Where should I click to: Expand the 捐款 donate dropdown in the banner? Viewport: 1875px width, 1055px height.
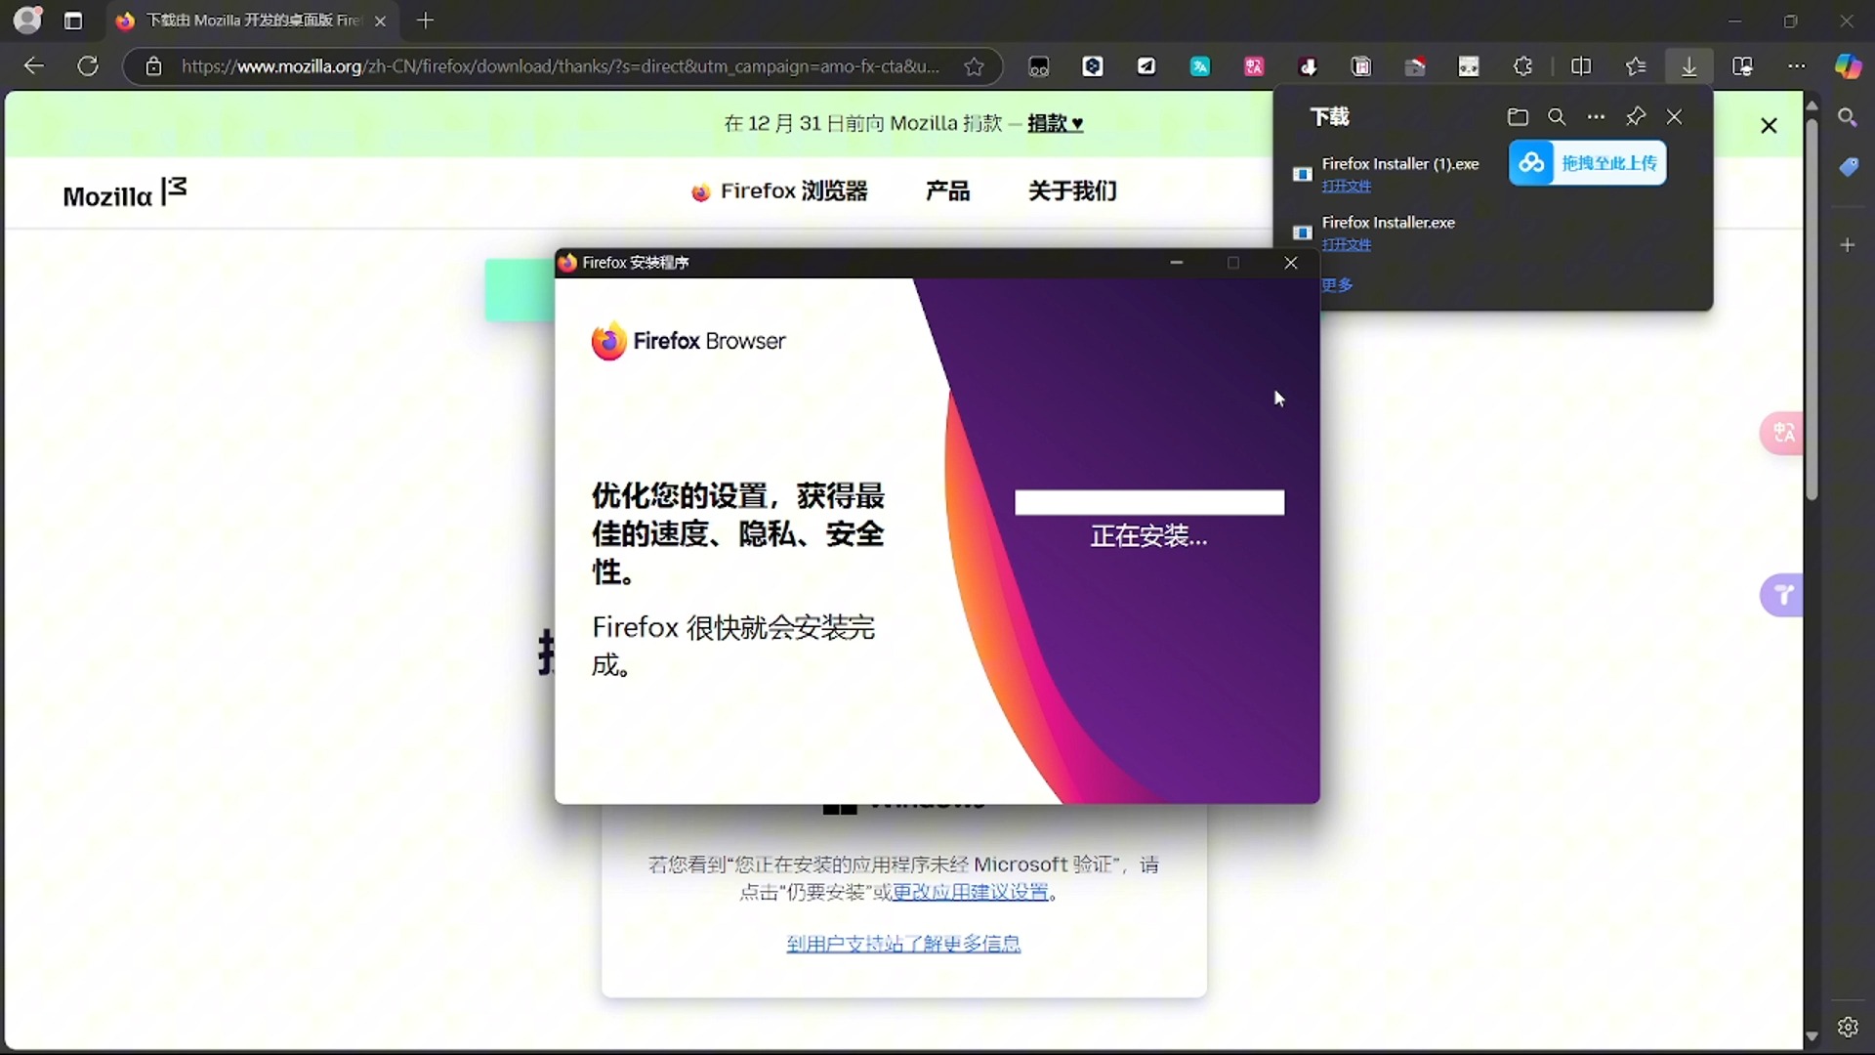(x=1055, y=123)
